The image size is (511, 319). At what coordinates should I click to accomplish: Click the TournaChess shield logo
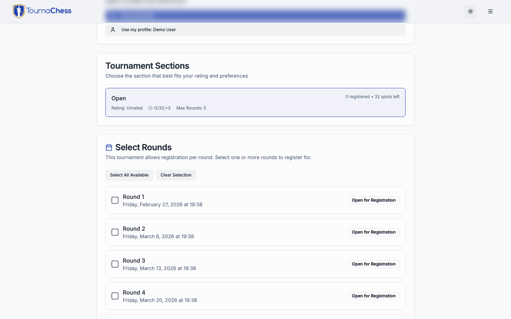[x=19, y=11]
